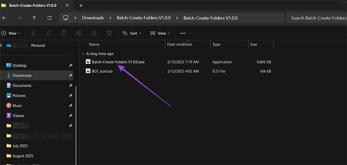Screen dimensions: 347x165
Task: Expand chevron after Batch-Create-Folders.V1.0.0 breadcrumb
Action: click(x=177, y=18)
